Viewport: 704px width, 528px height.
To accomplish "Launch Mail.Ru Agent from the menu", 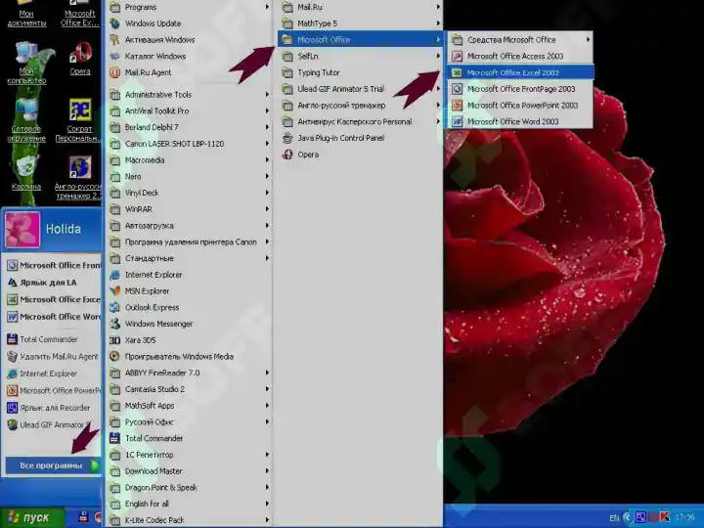I will point(190,72).
